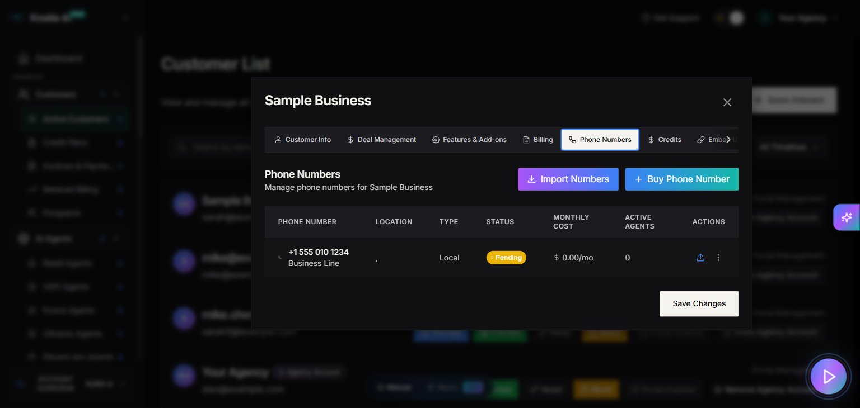The width and height of the screenshot is (860, 408).
Task: Select the Phone Numbers tab
Action: [x=600, y=140]
